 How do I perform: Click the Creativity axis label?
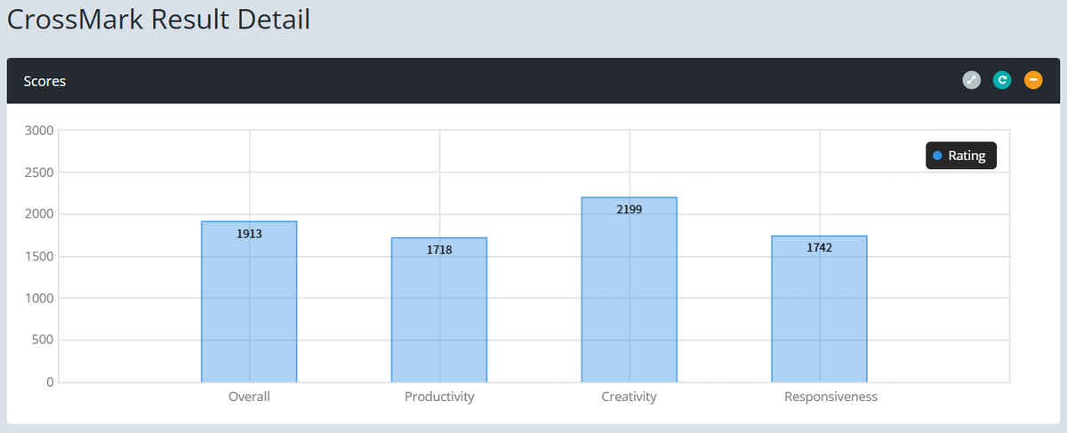point(629,397)
